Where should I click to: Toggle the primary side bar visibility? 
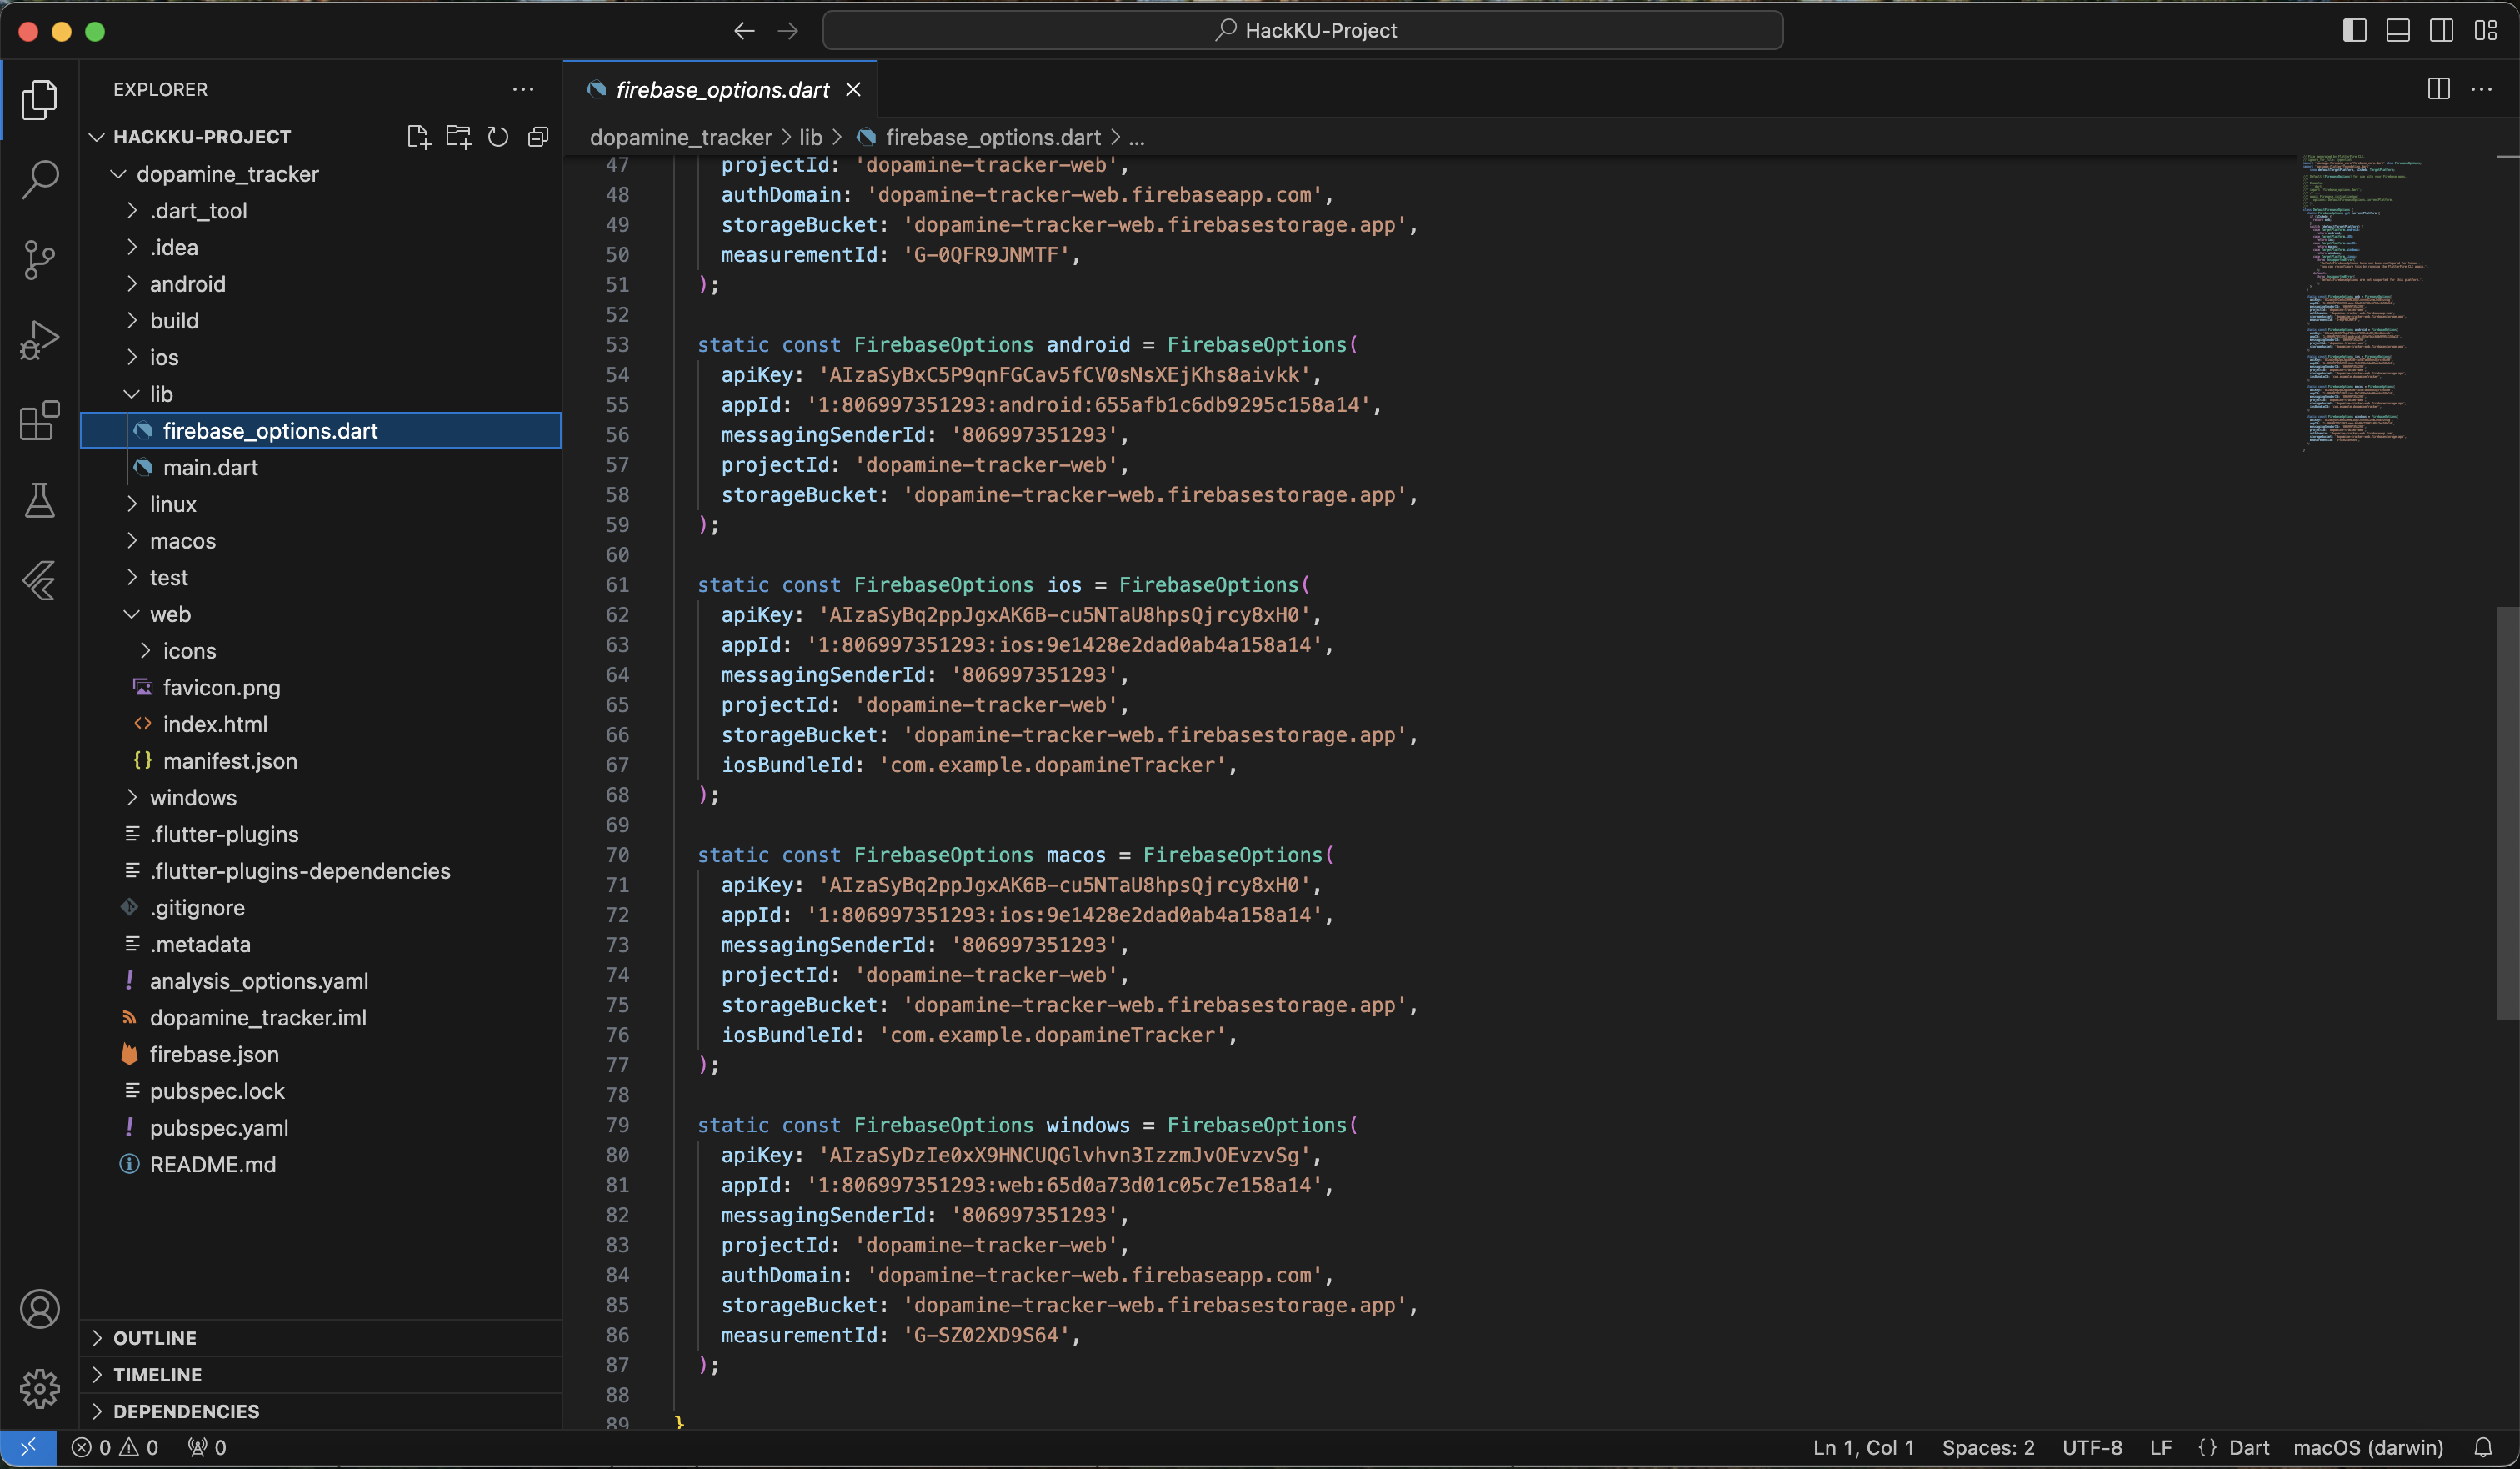[x=2354, y=30]
